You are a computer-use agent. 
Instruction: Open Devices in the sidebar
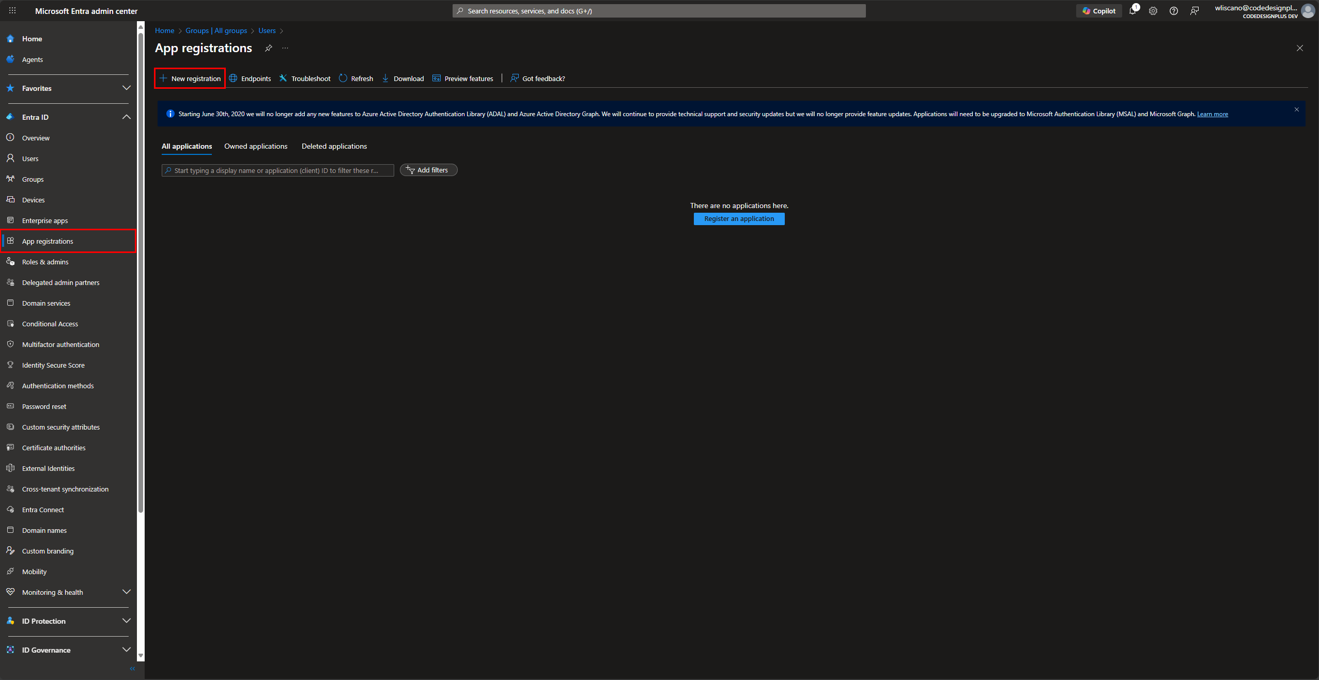point(68,200)
